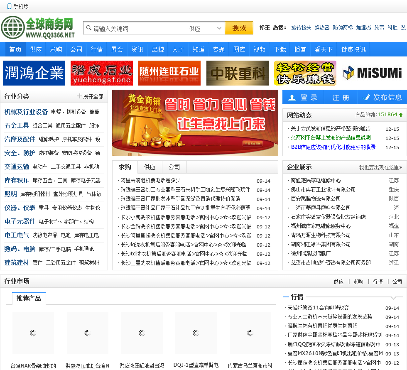Switch to the 供应 listing tab
The image size is (407, 370).
[x=150, y=167]
